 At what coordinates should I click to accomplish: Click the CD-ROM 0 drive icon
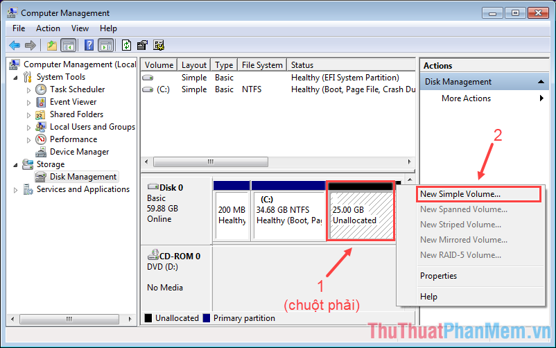153,254
